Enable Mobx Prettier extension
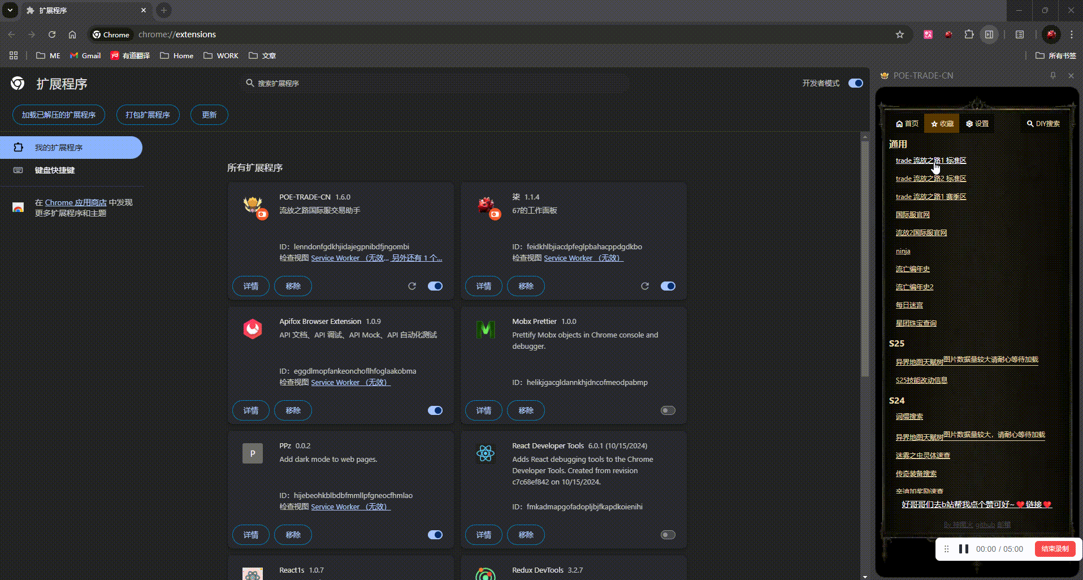Screen dimensions: 1083x580 tap(668, 410)
